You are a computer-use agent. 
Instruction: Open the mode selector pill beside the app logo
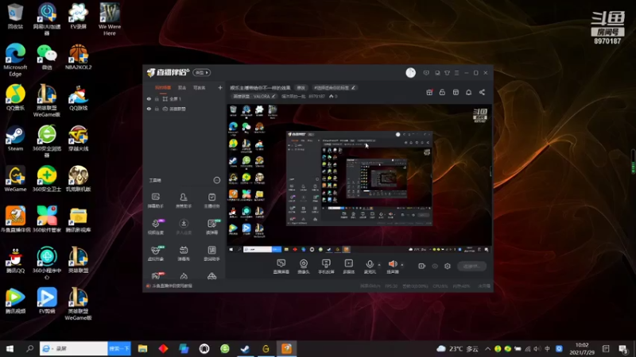click(x=201, y=72)
